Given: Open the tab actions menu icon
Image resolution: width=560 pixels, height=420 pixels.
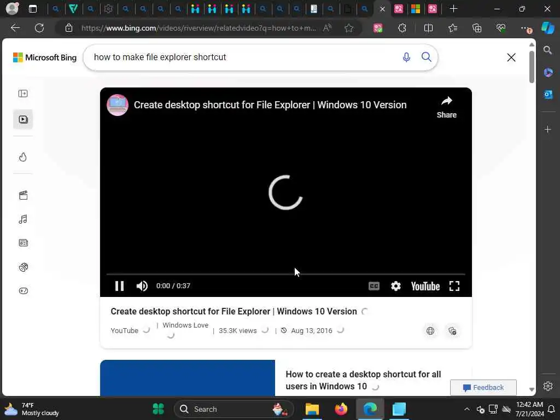Looking at the screenshot, I should [32, 9].
